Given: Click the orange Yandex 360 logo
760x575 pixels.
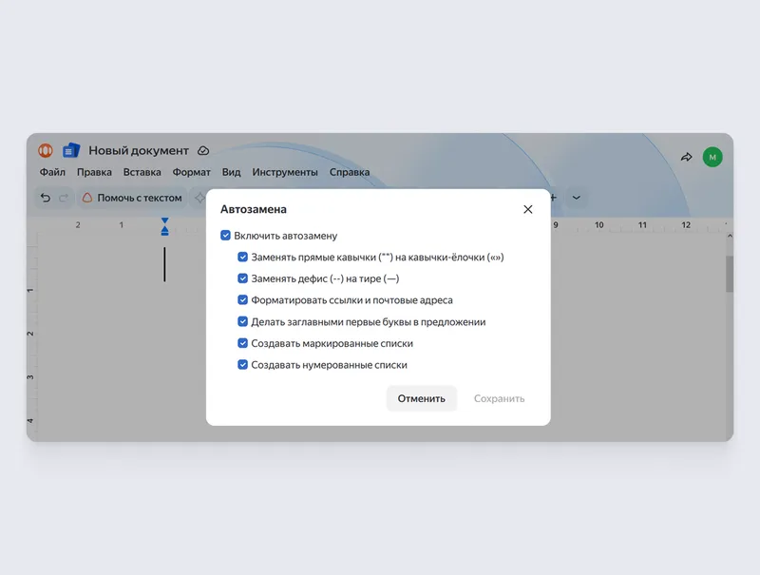Looking at the screenshot, I should 46,151.
